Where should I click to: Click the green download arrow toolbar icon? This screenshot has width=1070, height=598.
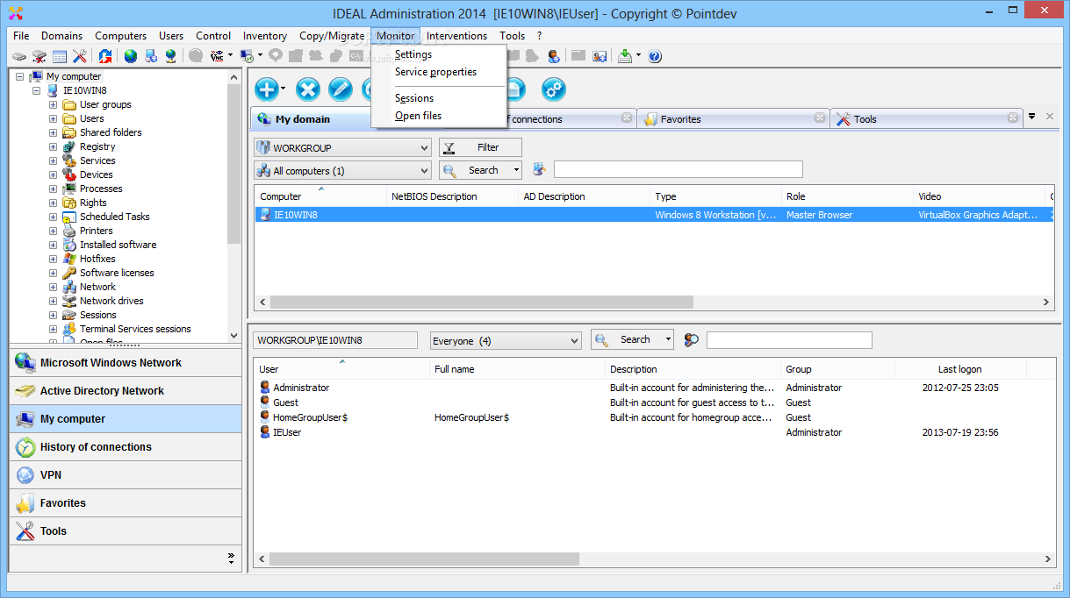pos(624,56)
